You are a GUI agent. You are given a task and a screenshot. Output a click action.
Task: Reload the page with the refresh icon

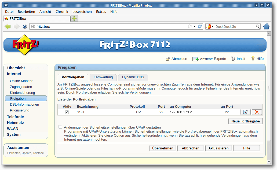pos(200,26)
